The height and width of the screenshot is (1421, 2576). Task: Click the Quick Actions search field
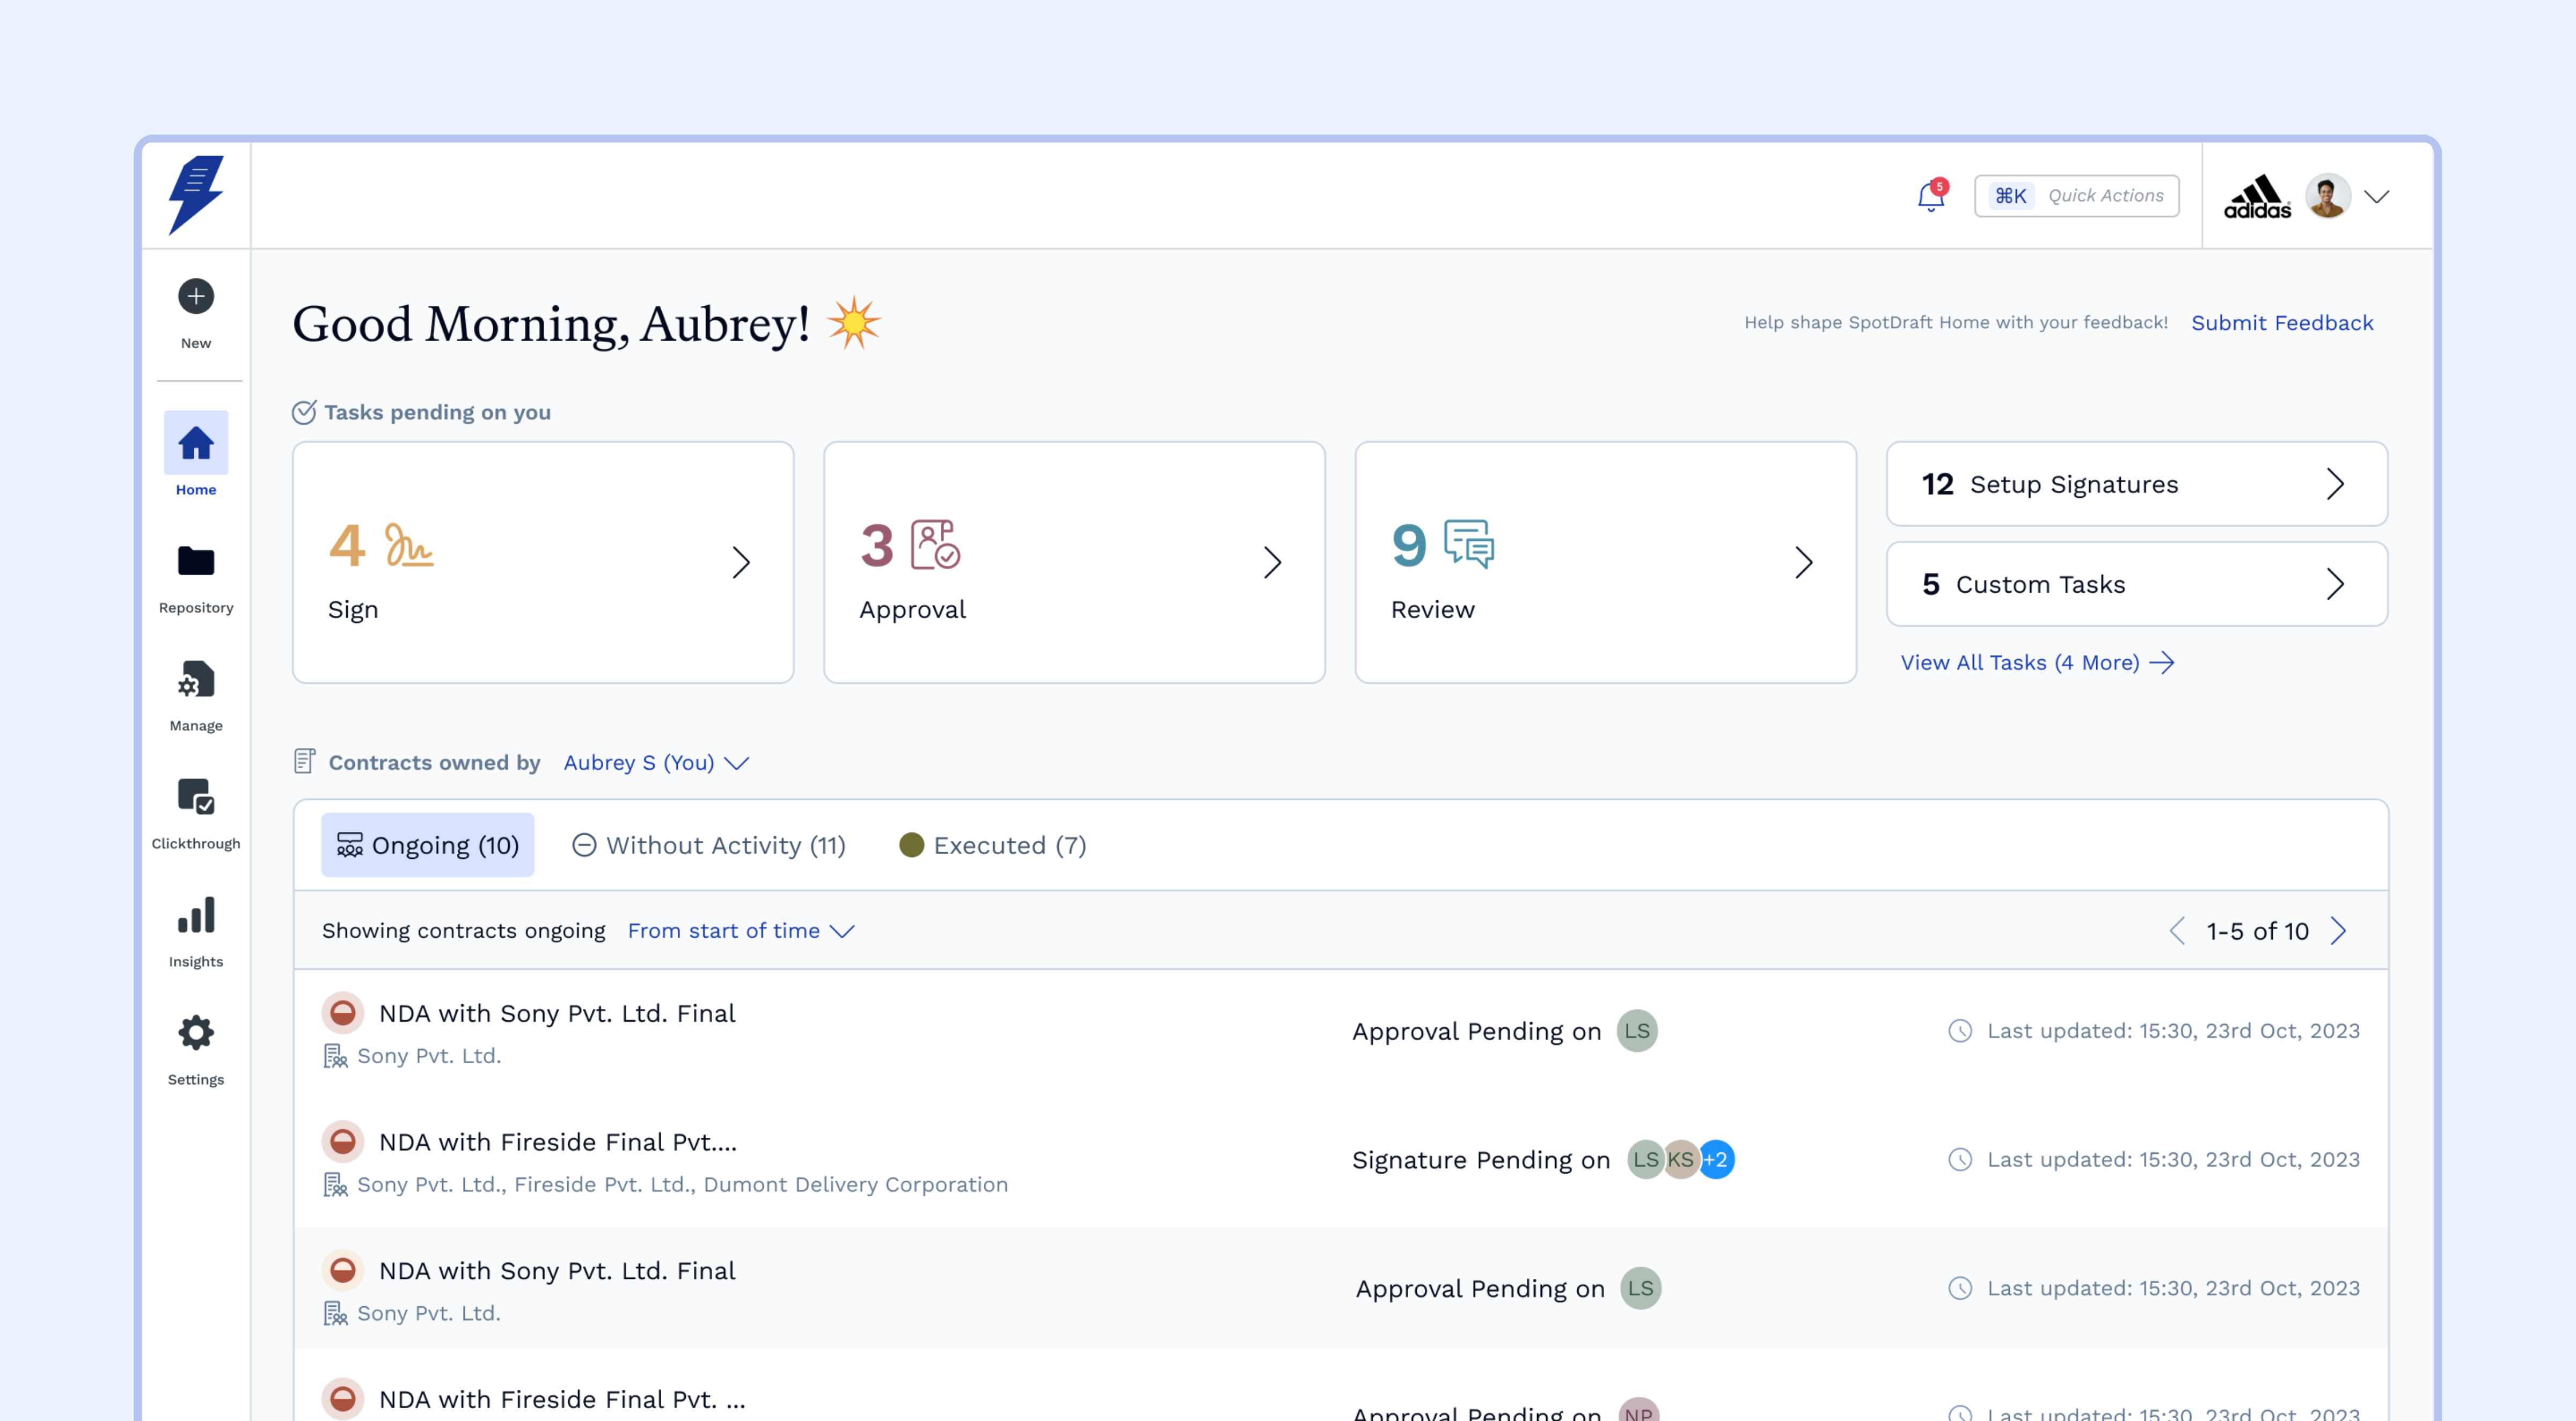pos(2076,197)
